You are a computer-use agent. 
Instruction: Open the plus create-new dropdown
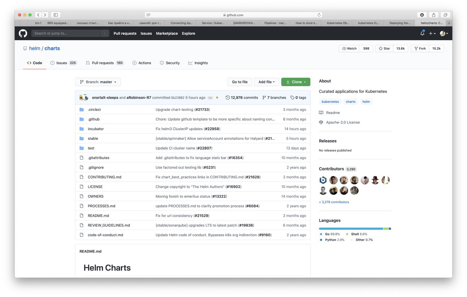[432, 33]
